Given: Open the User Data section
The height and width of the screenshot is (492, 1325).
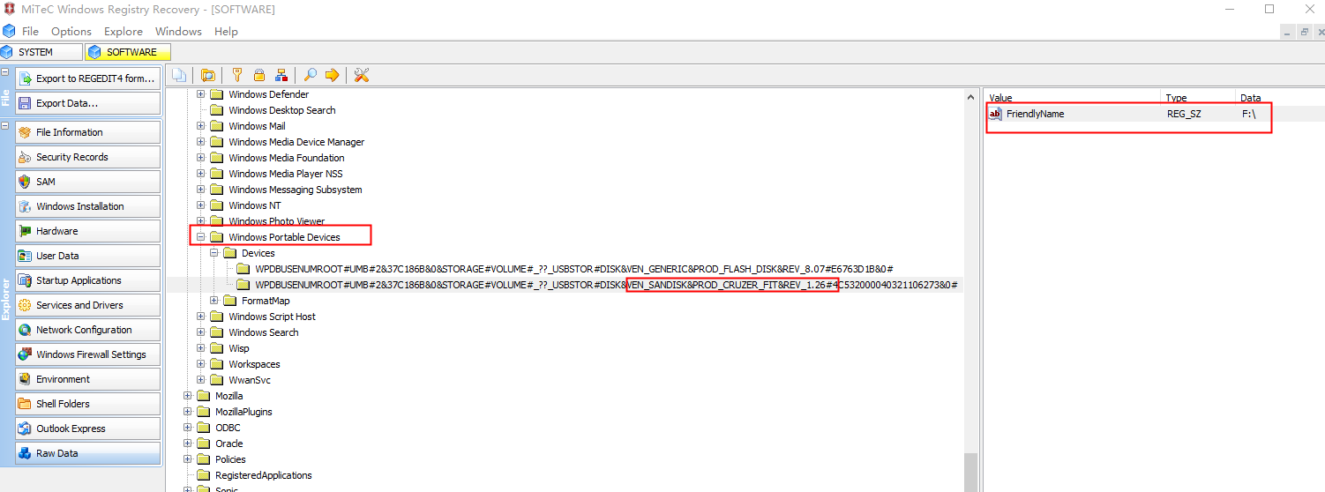Looking at the screenshot, I should [87, 256].
